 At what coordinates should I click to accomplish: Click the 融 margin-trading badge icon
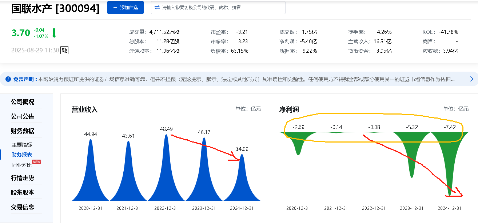point(64,50)
